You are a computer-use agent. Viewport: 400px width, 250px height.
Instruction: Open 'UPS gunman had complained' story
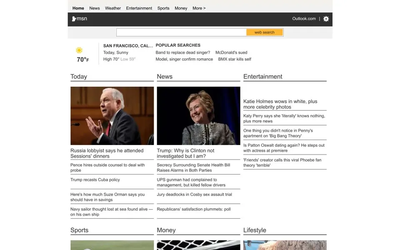[191, 182]
